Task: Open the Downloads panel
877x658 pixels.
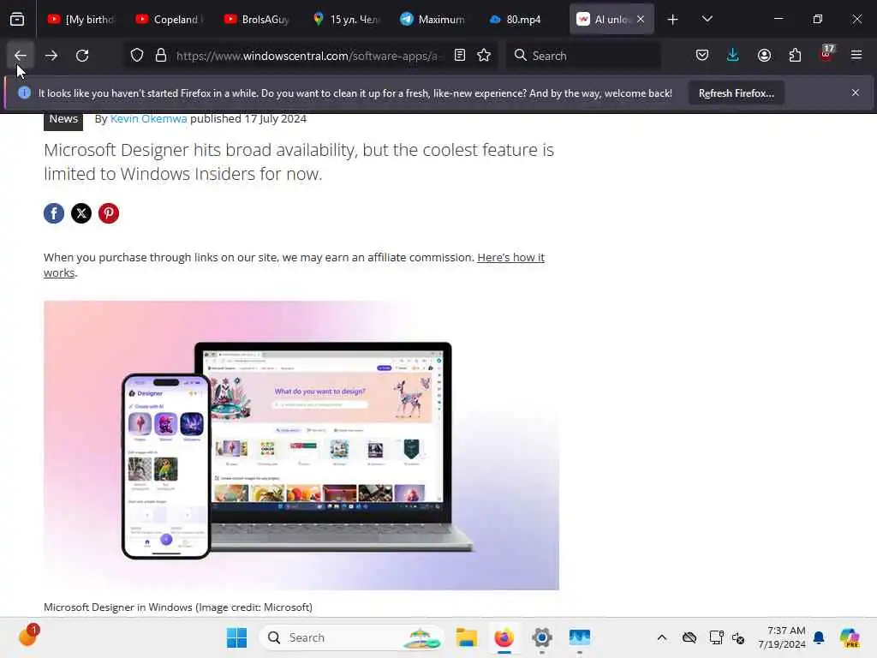Action: [x=733, y=56]
